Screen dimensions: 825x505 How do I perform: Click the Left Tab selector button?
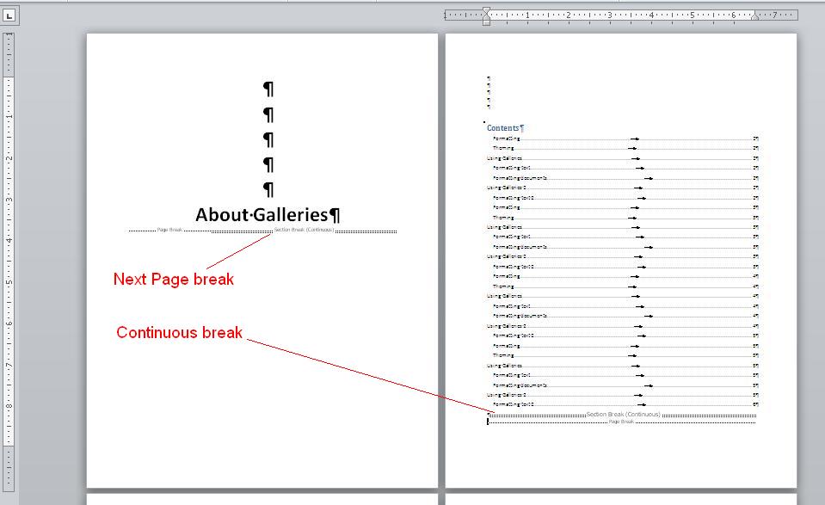coord(9,15)
